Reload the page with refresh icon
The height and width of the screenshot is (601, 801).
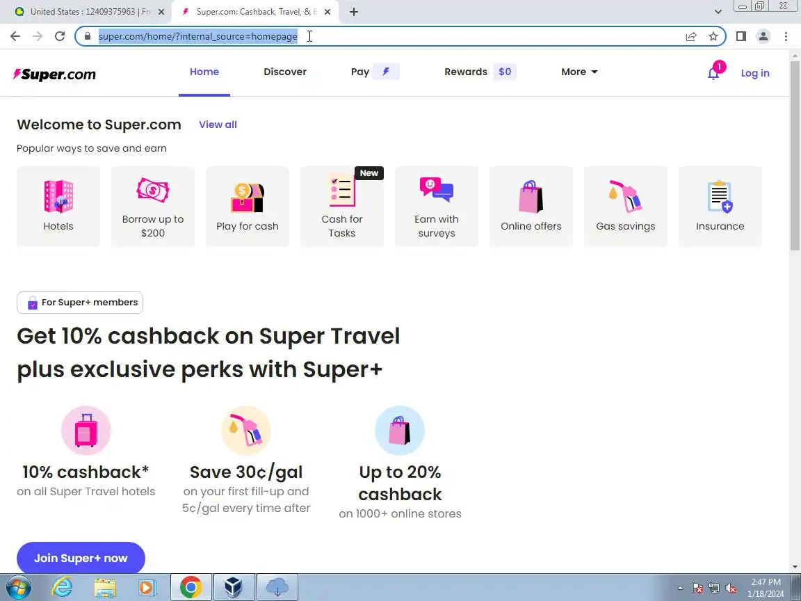[x=60, y=36]
